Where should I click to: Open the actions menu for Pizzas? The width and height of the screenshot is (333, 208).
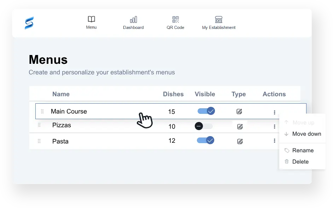[275, 126]
